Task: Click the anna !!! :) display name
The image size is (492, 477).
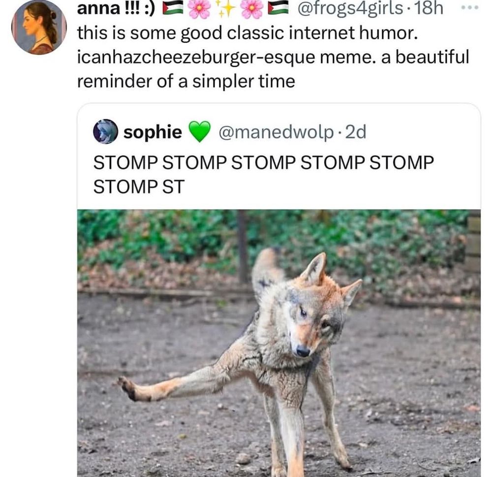Action: (x=116, y=8)
